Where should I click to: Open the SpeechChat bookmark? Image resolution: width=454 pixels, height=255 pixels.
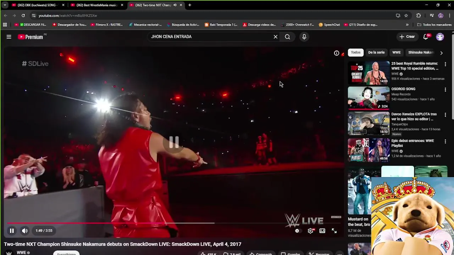[x=329, y=25]
